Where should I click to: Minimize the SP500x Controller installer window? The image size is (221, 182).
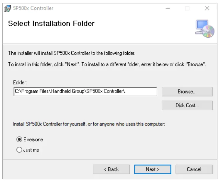pyautogui.click(x=168, y=9)
